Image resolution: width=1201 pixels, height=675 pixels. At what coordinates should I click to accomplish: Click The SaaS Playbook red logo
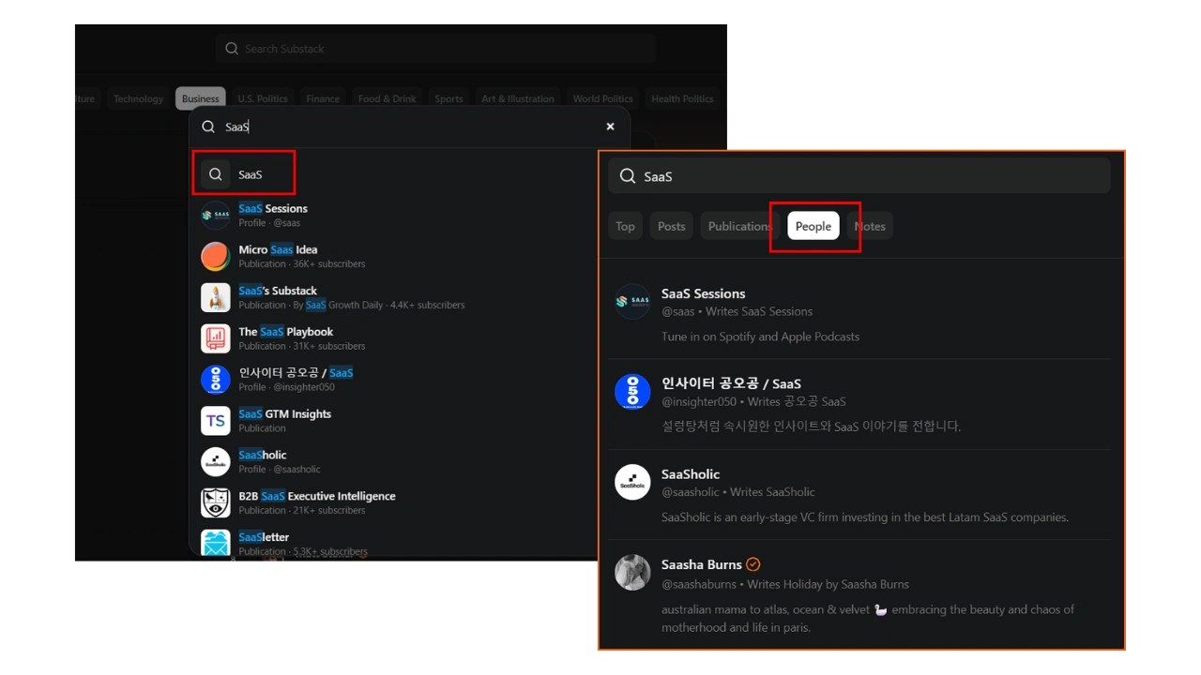[216, 338]
